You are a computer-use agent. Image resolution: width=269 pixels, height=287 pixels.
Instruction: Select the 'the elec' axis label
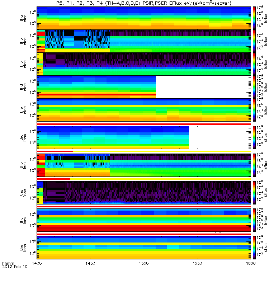pos(23,110)
